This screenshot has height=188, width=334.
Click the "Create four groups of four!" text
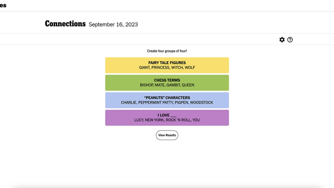tap(167, 51)
